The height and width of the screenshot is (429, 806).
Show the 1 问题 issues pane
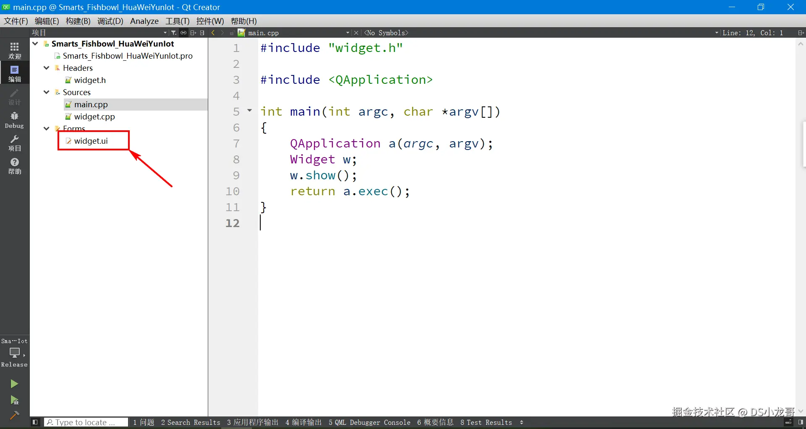click(144, 422)
